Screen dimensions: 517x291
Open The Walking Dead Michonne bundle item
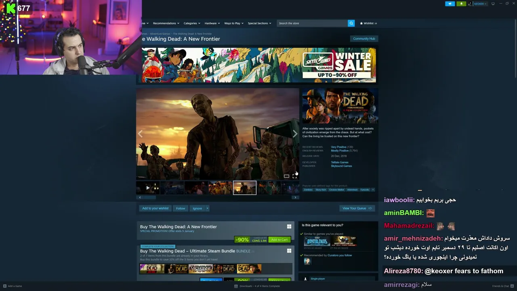[200, 268]
